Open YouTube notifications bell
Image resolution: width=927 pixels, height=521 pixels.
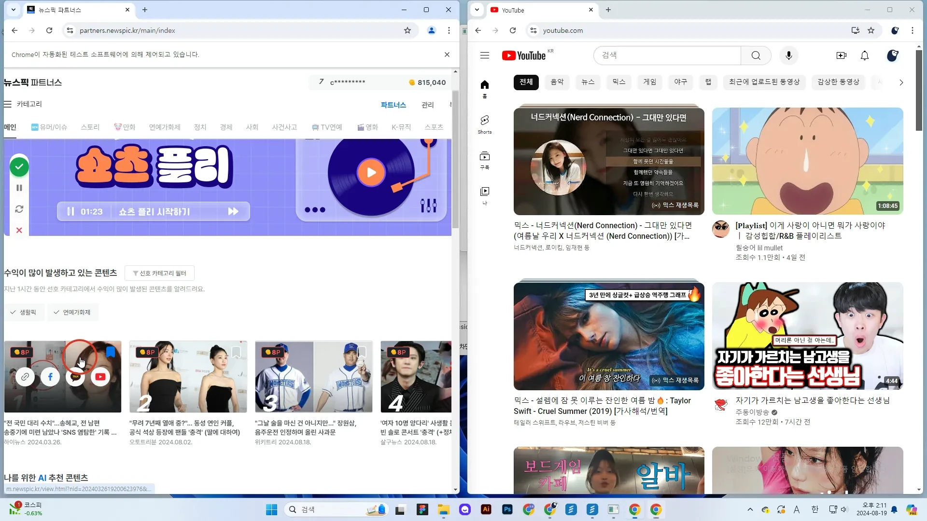click(865, 55)
